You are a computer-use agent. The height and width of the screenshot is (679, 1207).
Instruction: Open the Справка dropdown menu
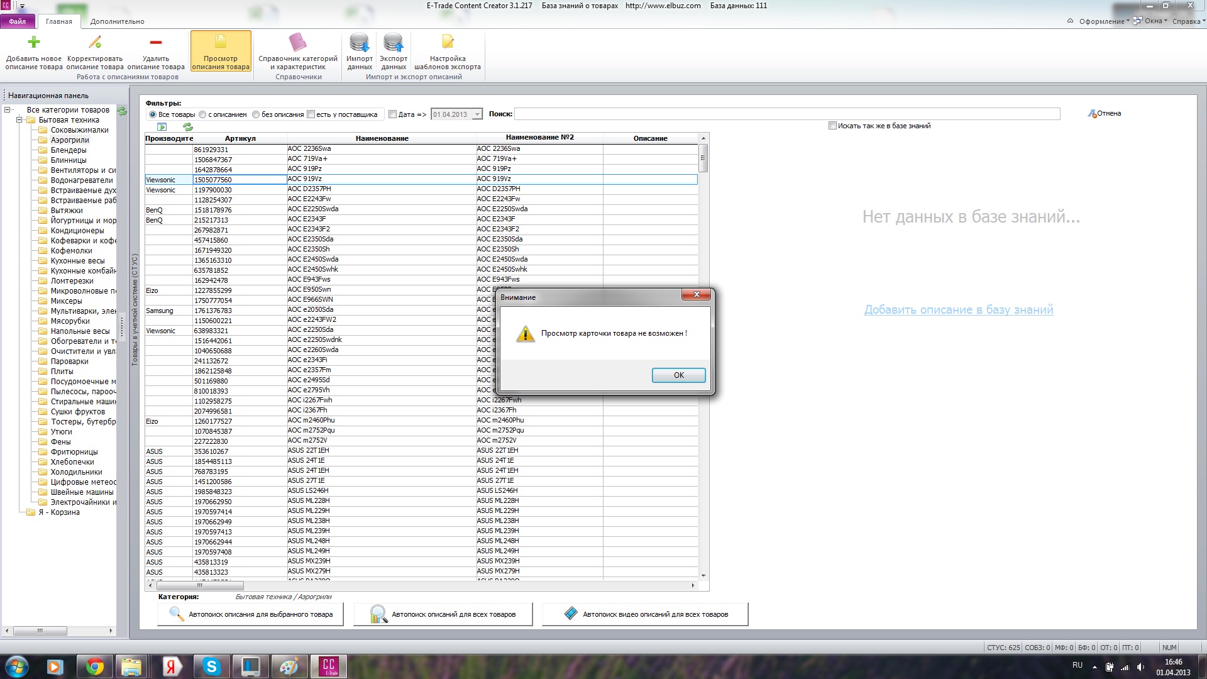click(x=1189, y=21)
